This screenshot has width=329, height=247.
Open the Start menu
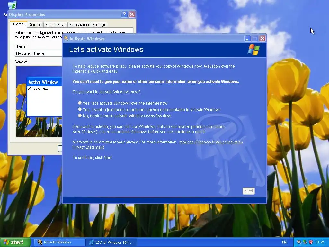coord(15,242)
